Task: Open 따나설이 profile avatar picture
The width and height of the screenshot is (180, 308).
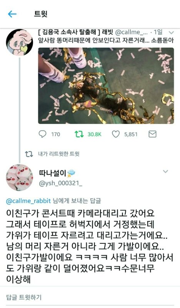Action: pyautogui.click(x=20, y=177)
